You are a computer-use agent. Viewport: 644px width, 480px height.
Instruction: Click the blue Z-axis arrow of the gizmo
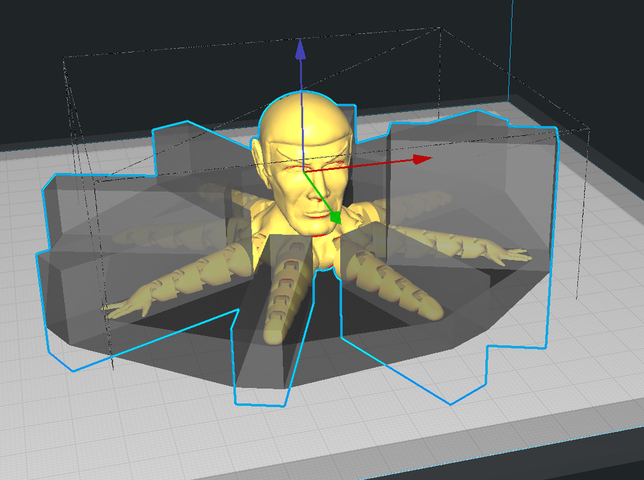click(x=301, y=50)
